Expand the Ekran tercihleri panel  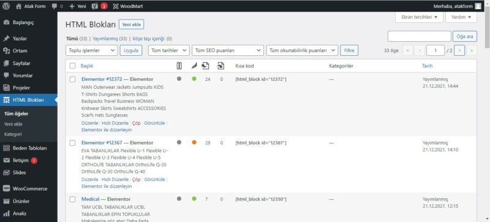pyautogui.click(x=419, y=17)
